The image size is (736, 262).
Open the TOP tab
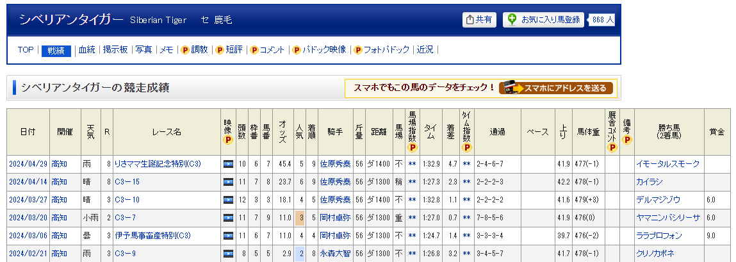[26, 50]
